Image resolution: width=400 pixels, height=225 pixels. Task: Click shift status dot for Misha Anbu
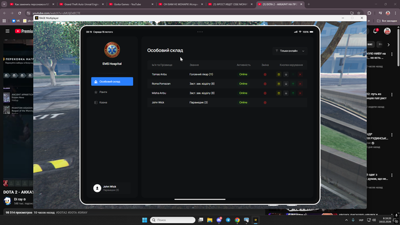(265, 93)
